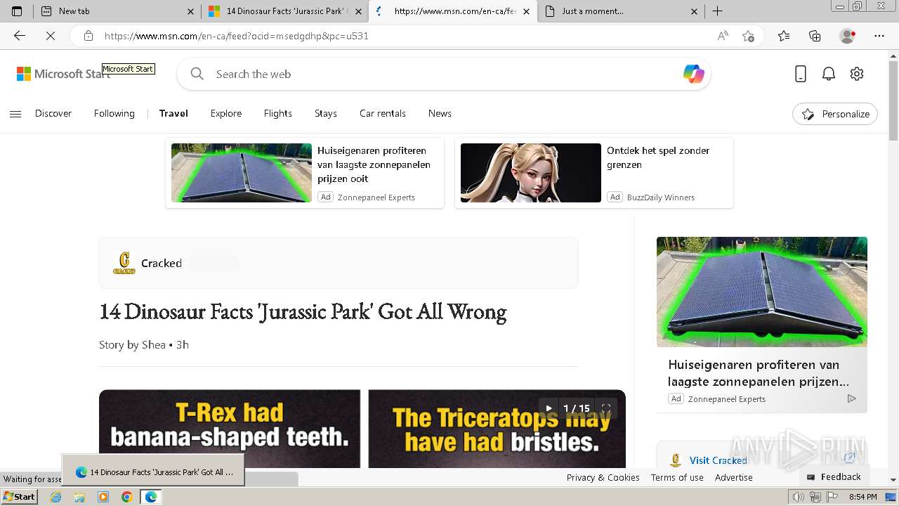This screenshot has width=899, height=506.
Task: Open the Explore section
Action: coord(226,113)
